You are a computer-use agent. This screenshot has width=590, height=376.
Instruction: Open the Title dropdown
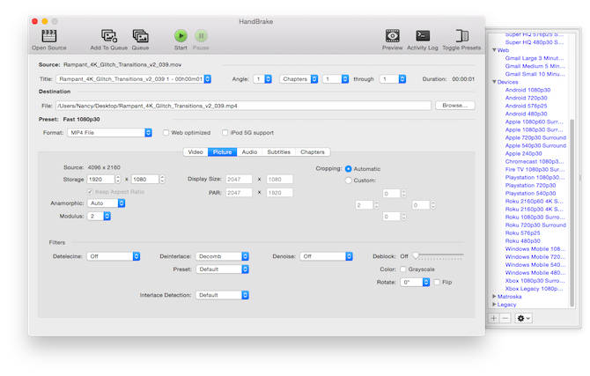pyautogui.click(x=134, y=79)
